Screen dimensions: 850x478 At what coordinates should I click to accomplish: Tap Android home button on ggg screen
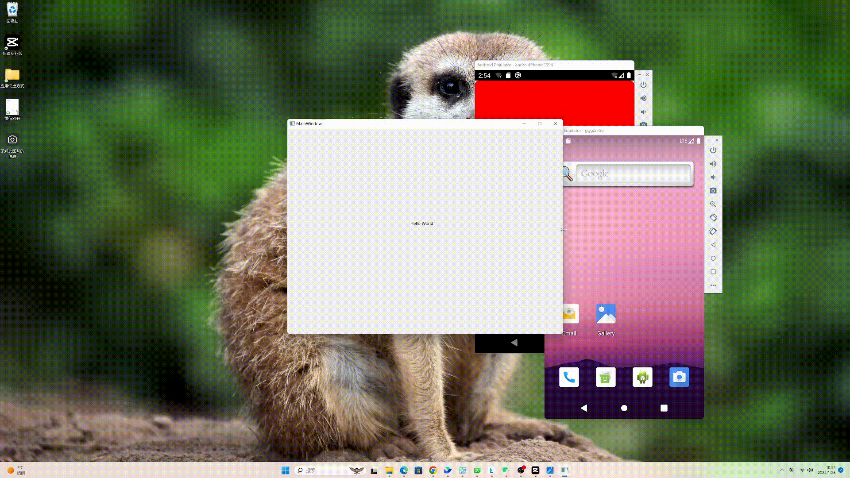(624, 408)
